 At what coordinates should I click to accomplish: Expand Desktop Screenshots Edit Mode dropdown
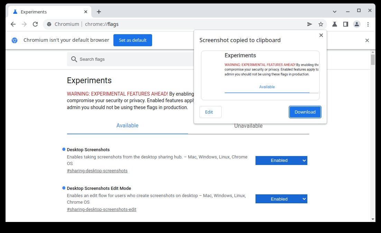tap(281, 199)
